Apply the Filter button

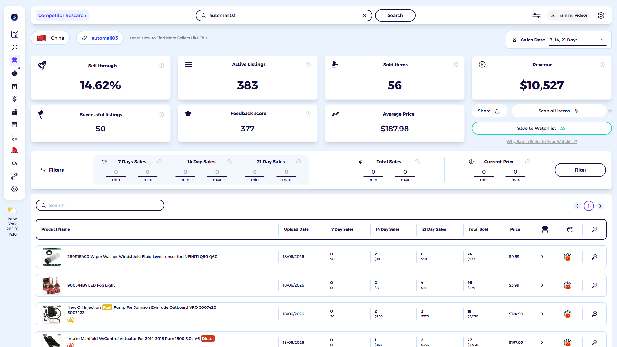coord(580,170)
